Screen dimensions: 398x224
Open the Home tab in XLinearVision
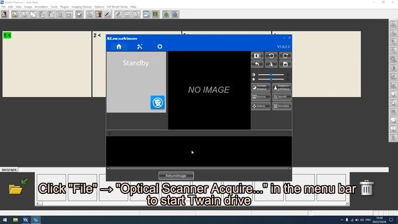point(119,47)
